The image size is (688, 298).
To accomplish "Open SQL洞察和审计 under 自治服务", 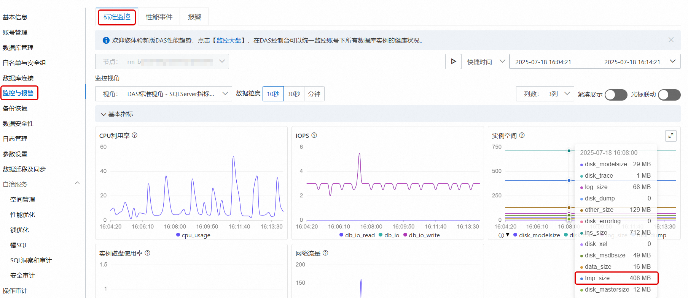I will click(x=31, y=260).
